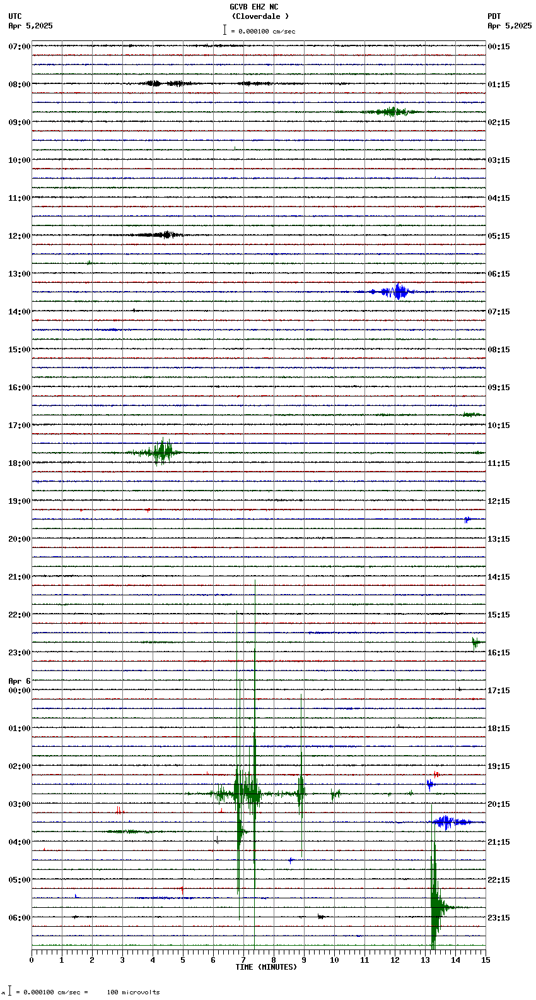This screenshot has height=1000, width=536.
Task: Click the 07:00 UTC time label
Action: point(20,47)
